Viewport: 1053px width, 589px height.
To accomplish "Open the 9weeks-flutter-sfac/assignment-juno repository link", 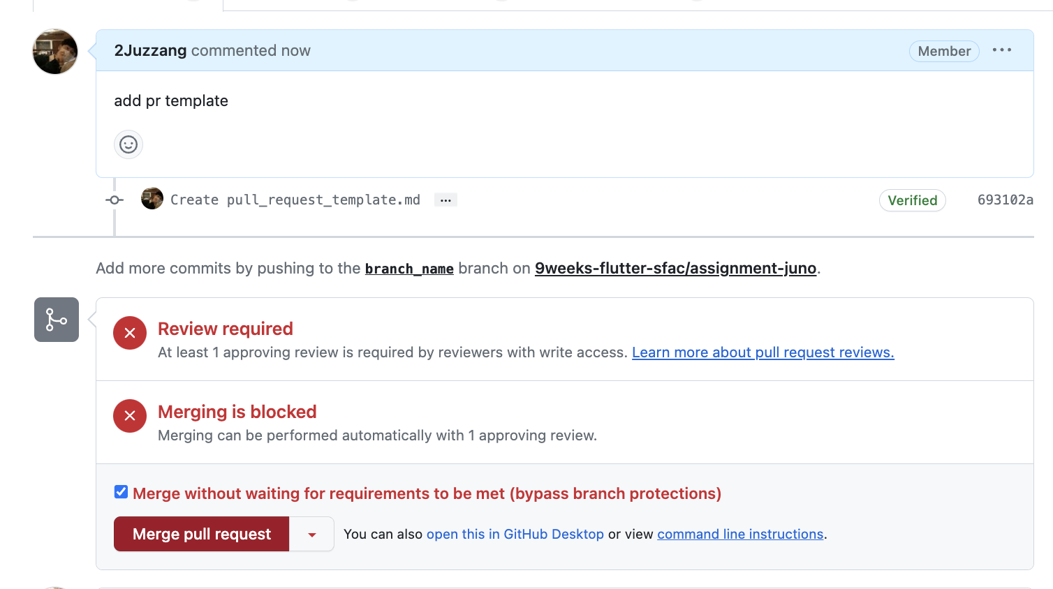I will (675, 269).
